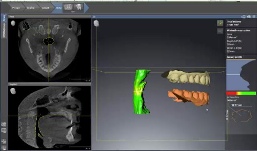Collapse the 3D view toolbar chevron
The height and width of the screenshot is (151, 257).
pos(254,17)
